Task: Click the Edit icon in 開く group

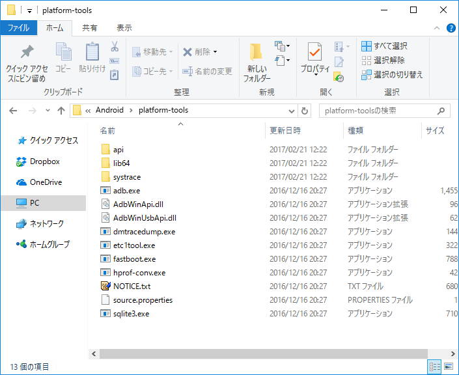Action: [339, 62]
